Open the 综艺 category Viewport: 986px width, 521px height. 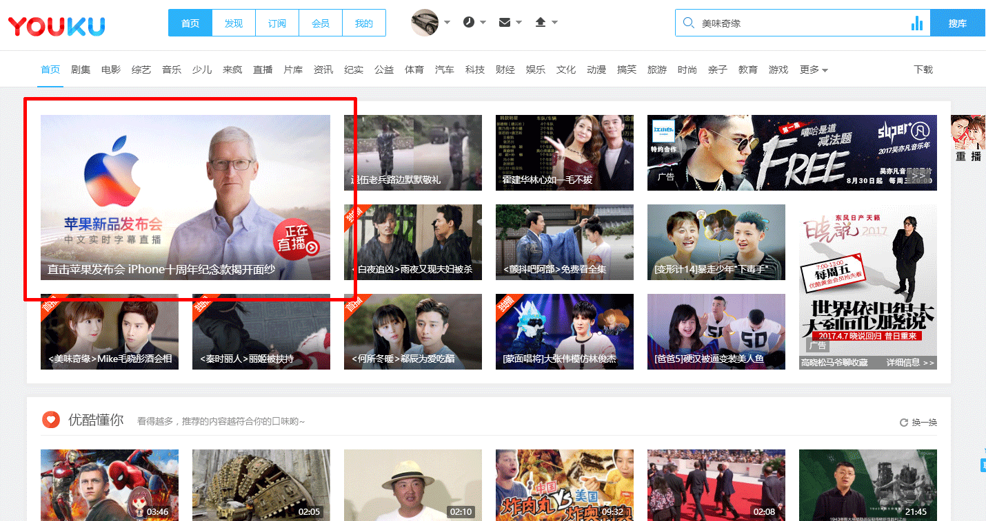tap(141, 70)
